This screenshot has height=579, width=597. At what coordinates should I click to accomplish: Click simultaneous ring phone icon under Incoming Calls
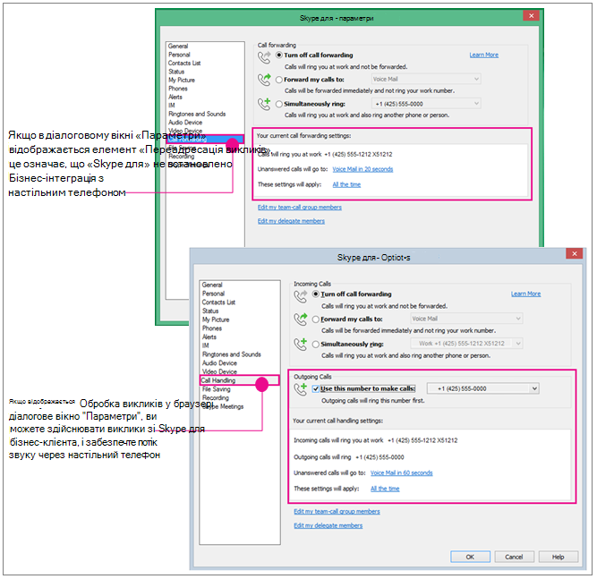click(301, 344)
